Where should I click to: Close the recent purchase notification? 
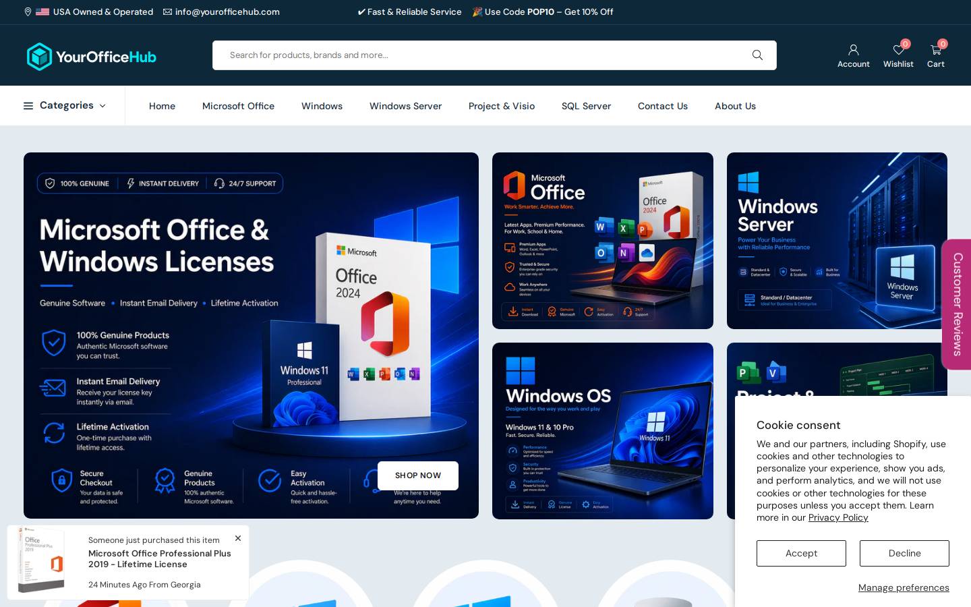pyautogui.click(x=238, y=538)
